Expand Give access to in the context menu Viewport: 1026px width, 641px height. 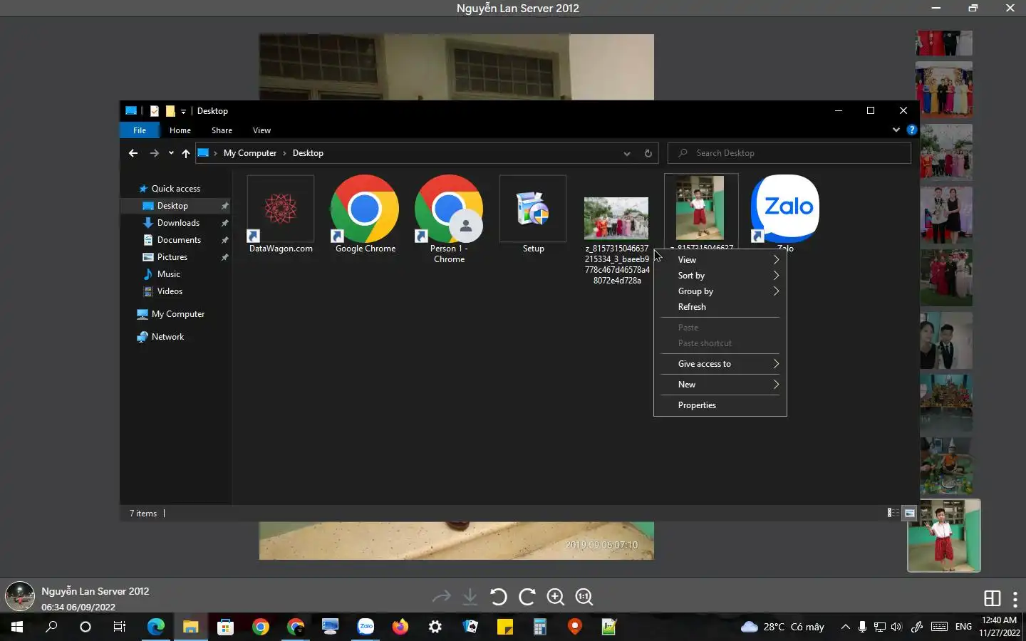(x=720, y=364)
